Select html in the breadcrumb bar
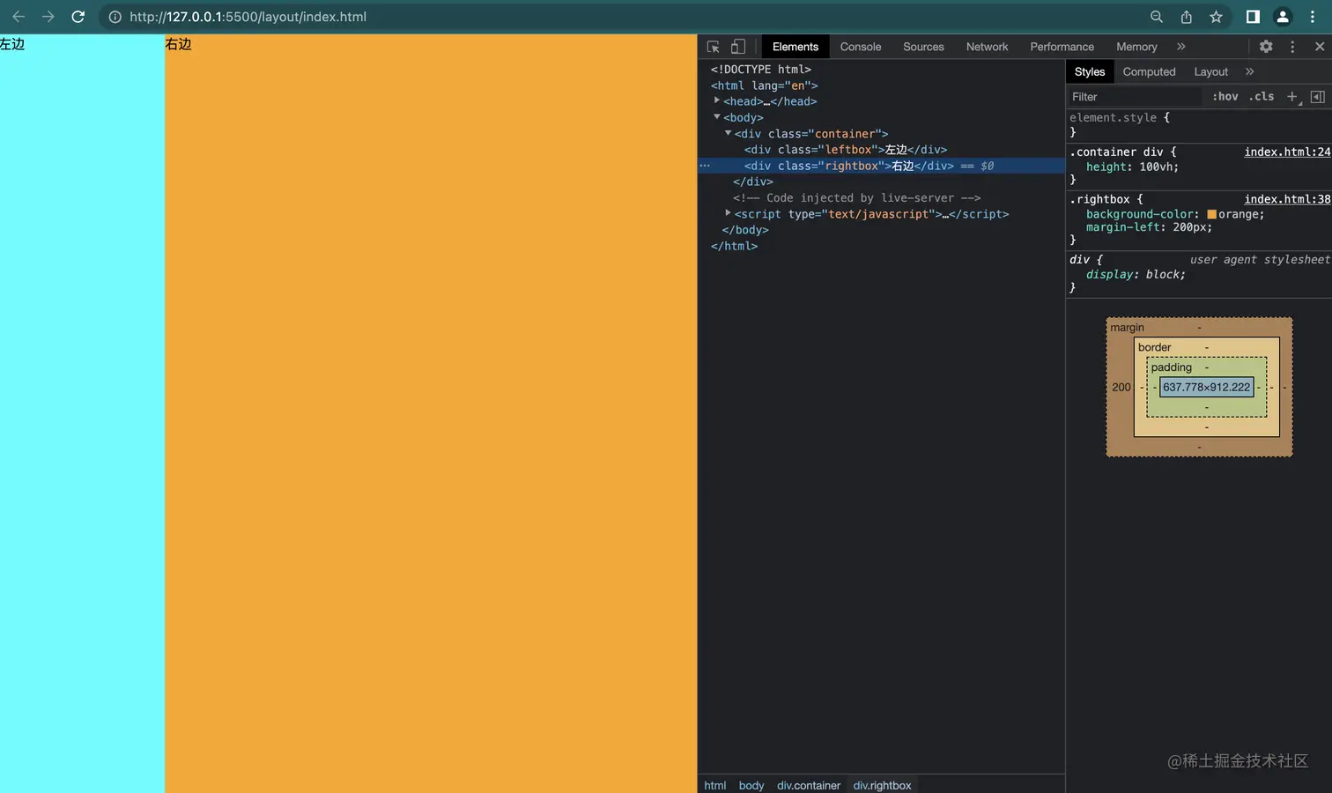 tap(715, 785)
